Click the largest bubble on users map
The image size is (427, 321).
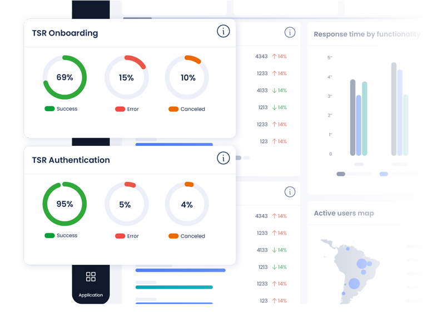[354, 283]
